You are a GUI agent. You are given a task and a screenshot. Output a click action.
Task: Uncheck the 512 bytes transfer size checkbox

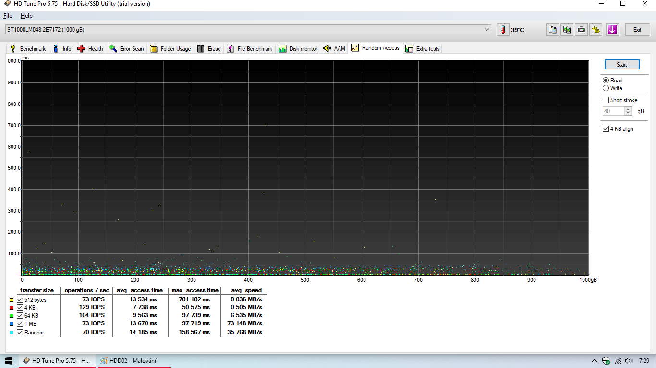[20, 299]
